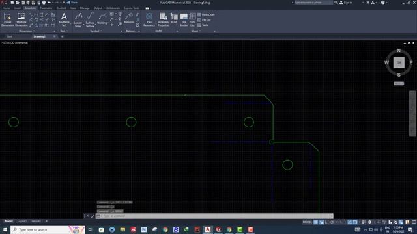Switch to the Start file tab

pyautogui.click(x=10, y=36)
